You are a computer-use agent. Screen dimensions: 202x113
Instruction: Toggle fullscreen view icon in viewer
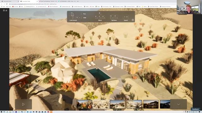[x=4, y=10]
